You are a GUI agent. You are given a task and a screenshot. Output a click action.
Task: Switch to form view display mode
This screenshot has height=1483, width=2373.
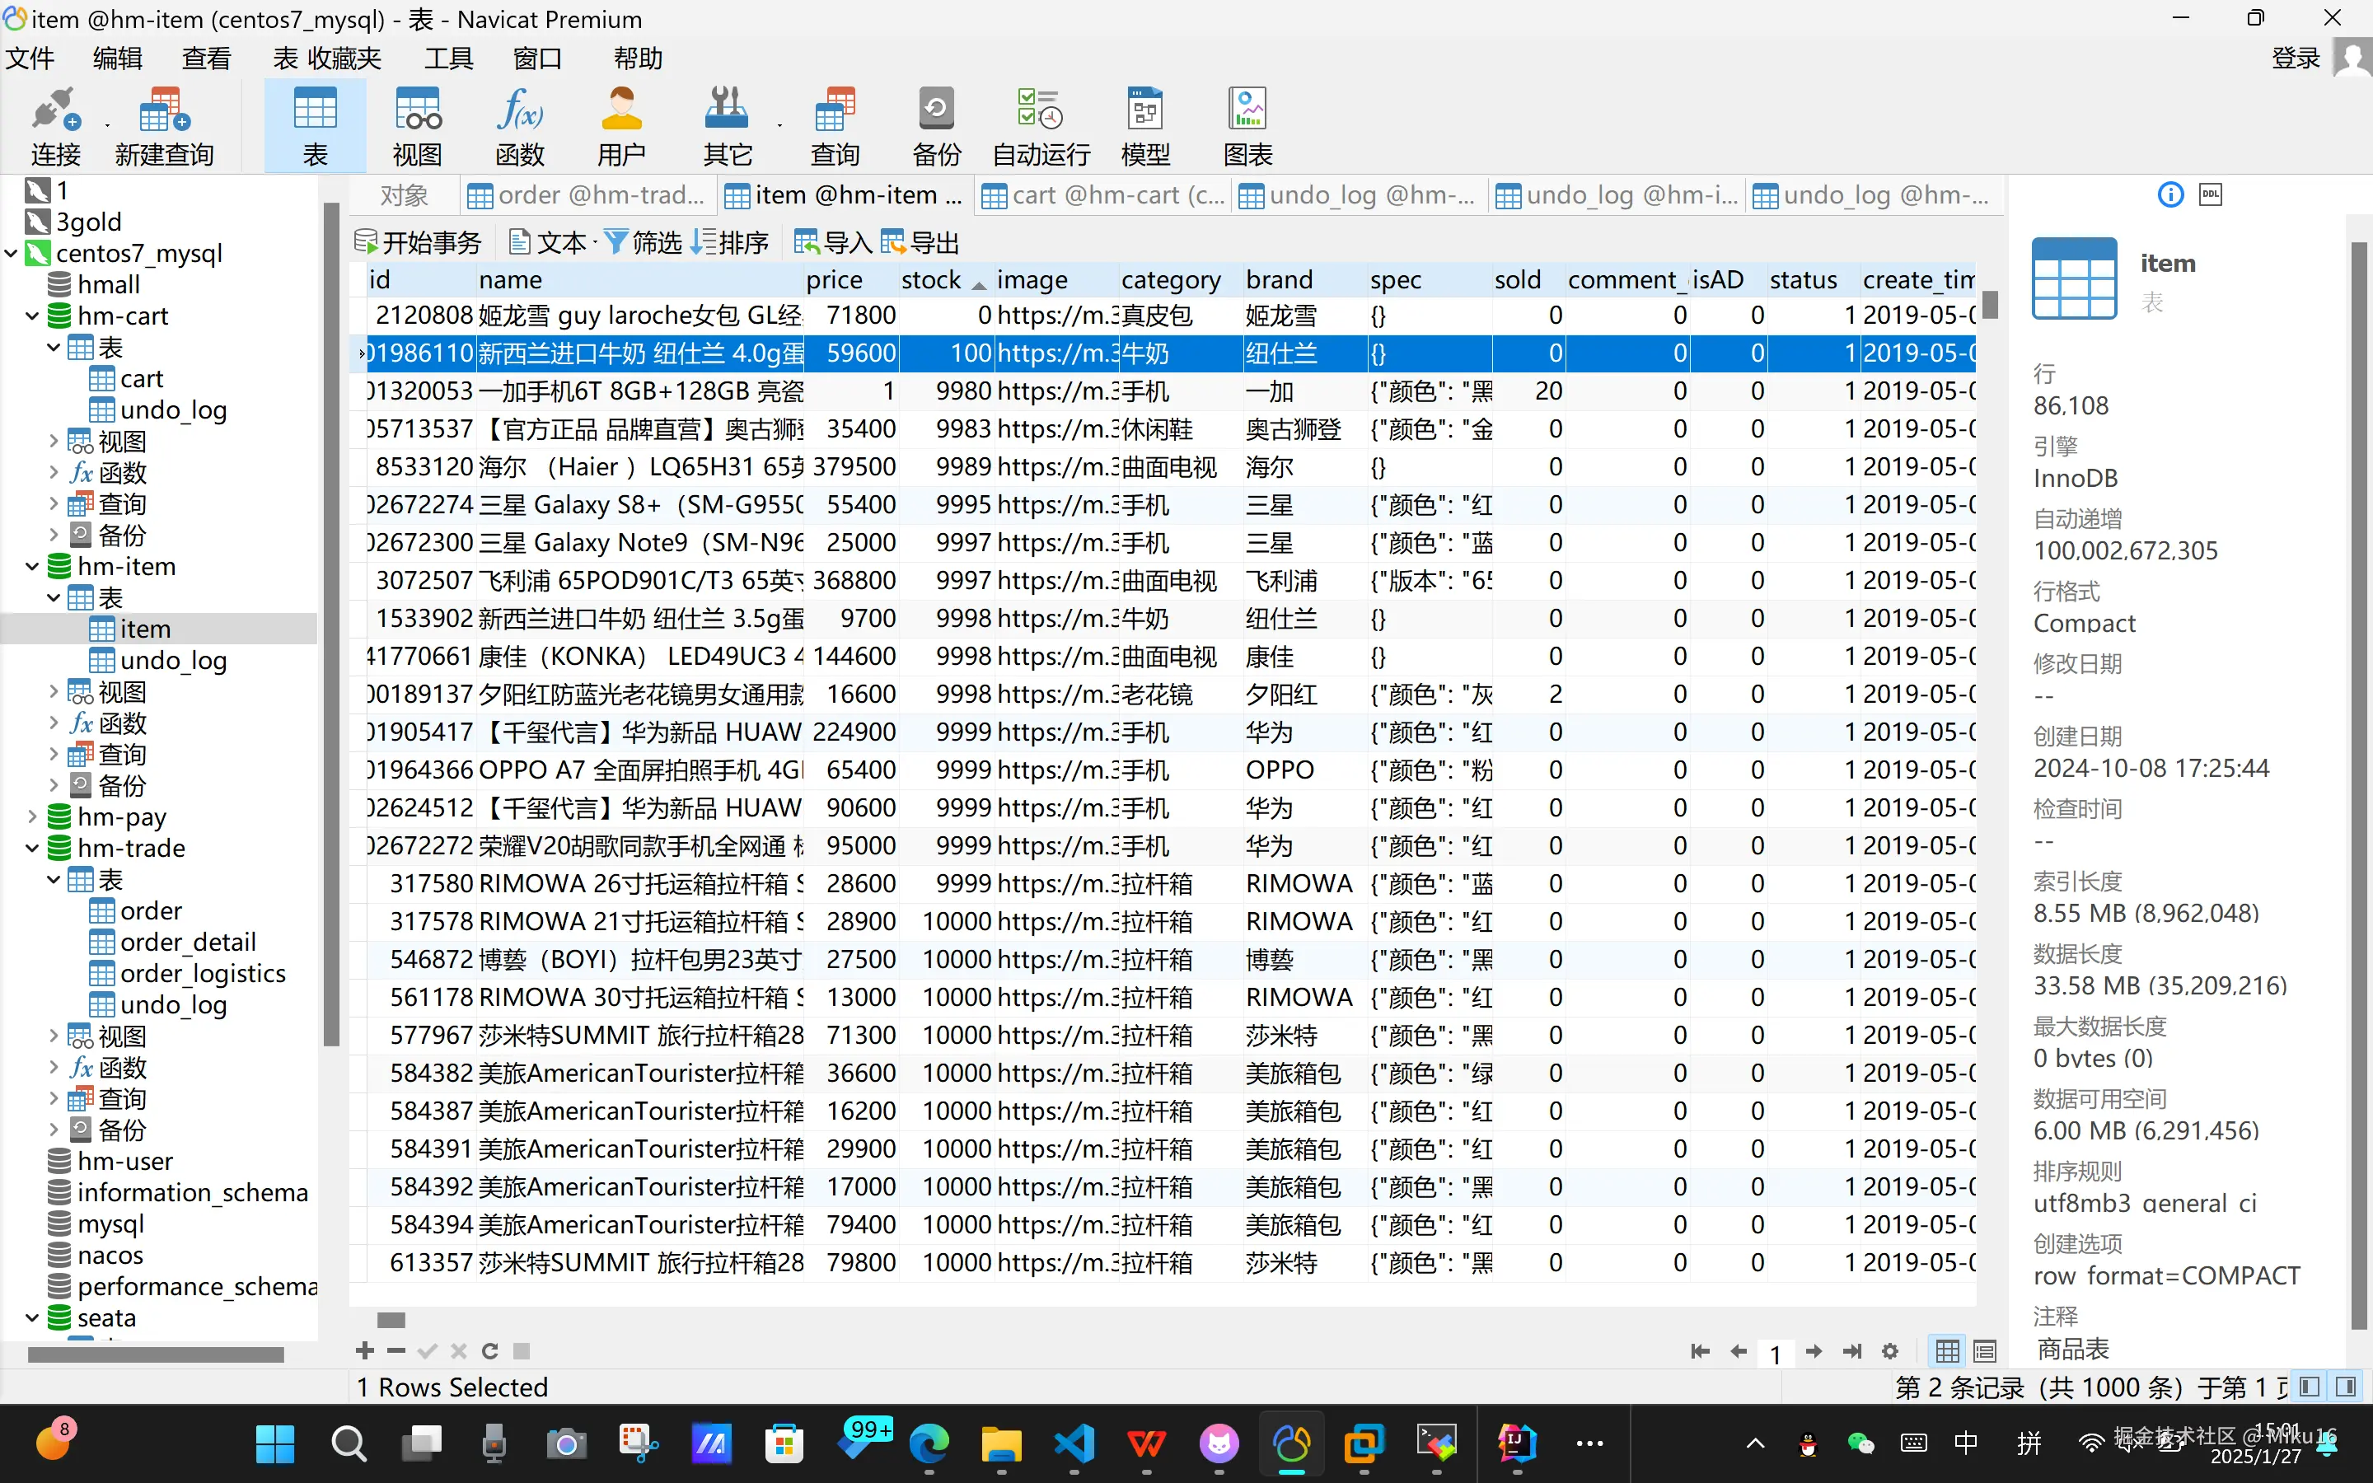[x=1985, y=1351]
